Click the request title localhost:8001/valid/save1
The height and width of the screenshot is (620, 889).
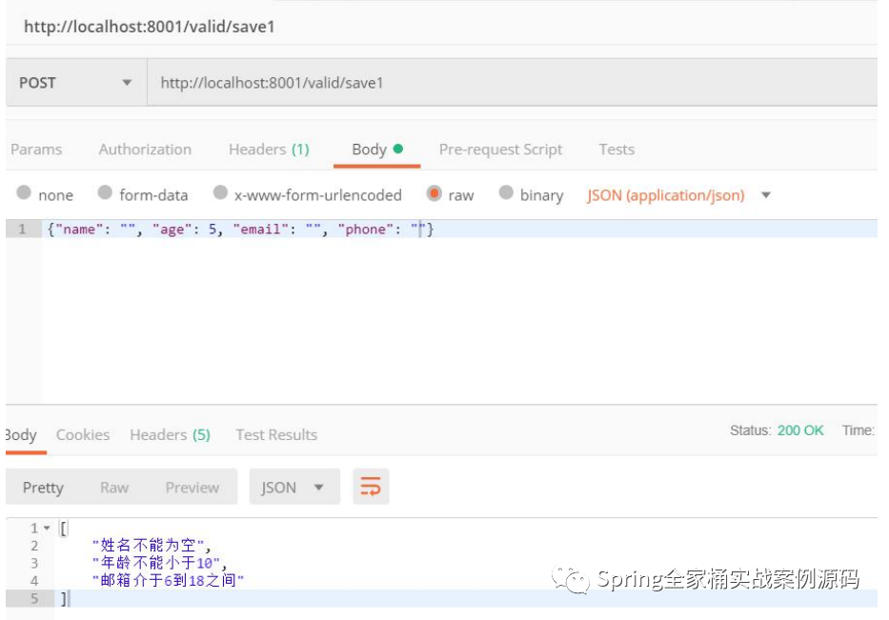tap(149, 27)
